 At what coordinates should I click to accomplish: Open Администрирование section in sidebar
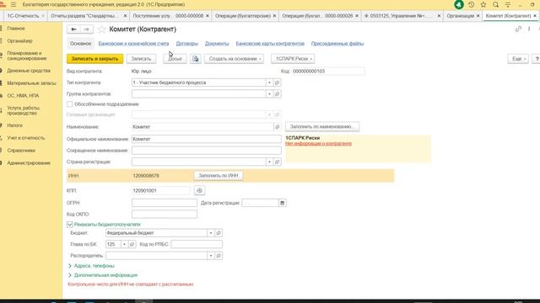point(29,163)
